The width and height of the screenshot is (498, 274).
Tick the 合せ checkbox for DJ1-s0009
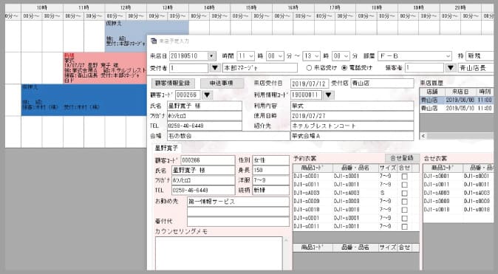(x=404, y=202)
